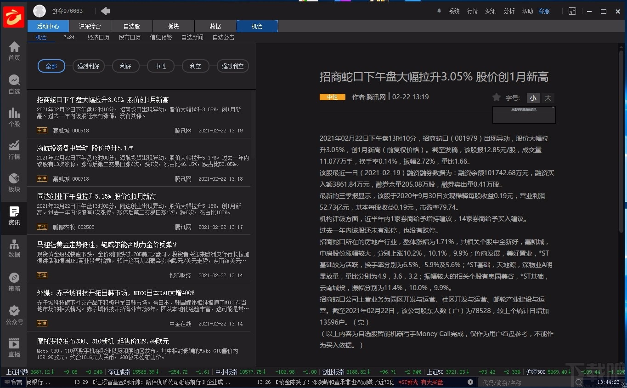Click the panel resize icon in title bar
The image size is (627, 388).
click(x=572, y=11)
